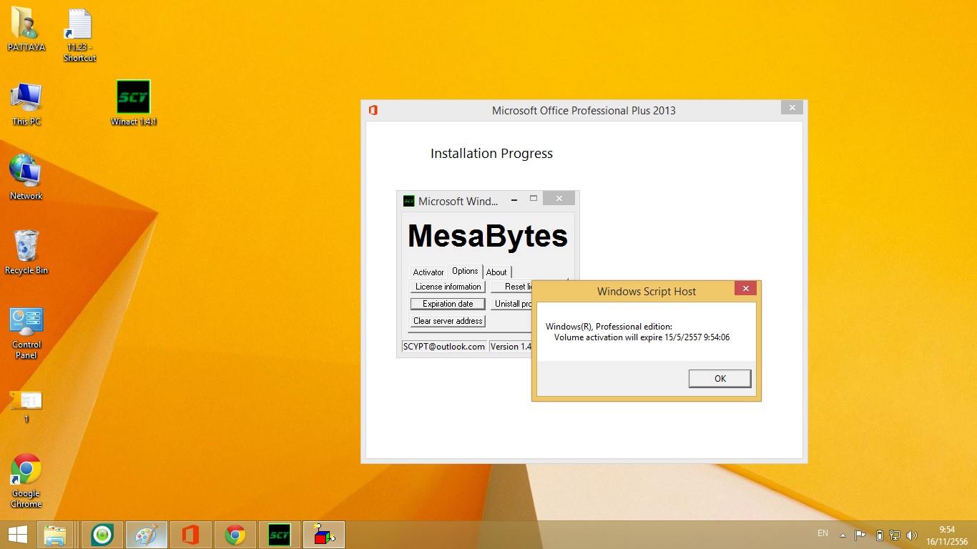Select the zipped folder named 1
The height and width of the screenshot is (549, 977).
(26, 406)
